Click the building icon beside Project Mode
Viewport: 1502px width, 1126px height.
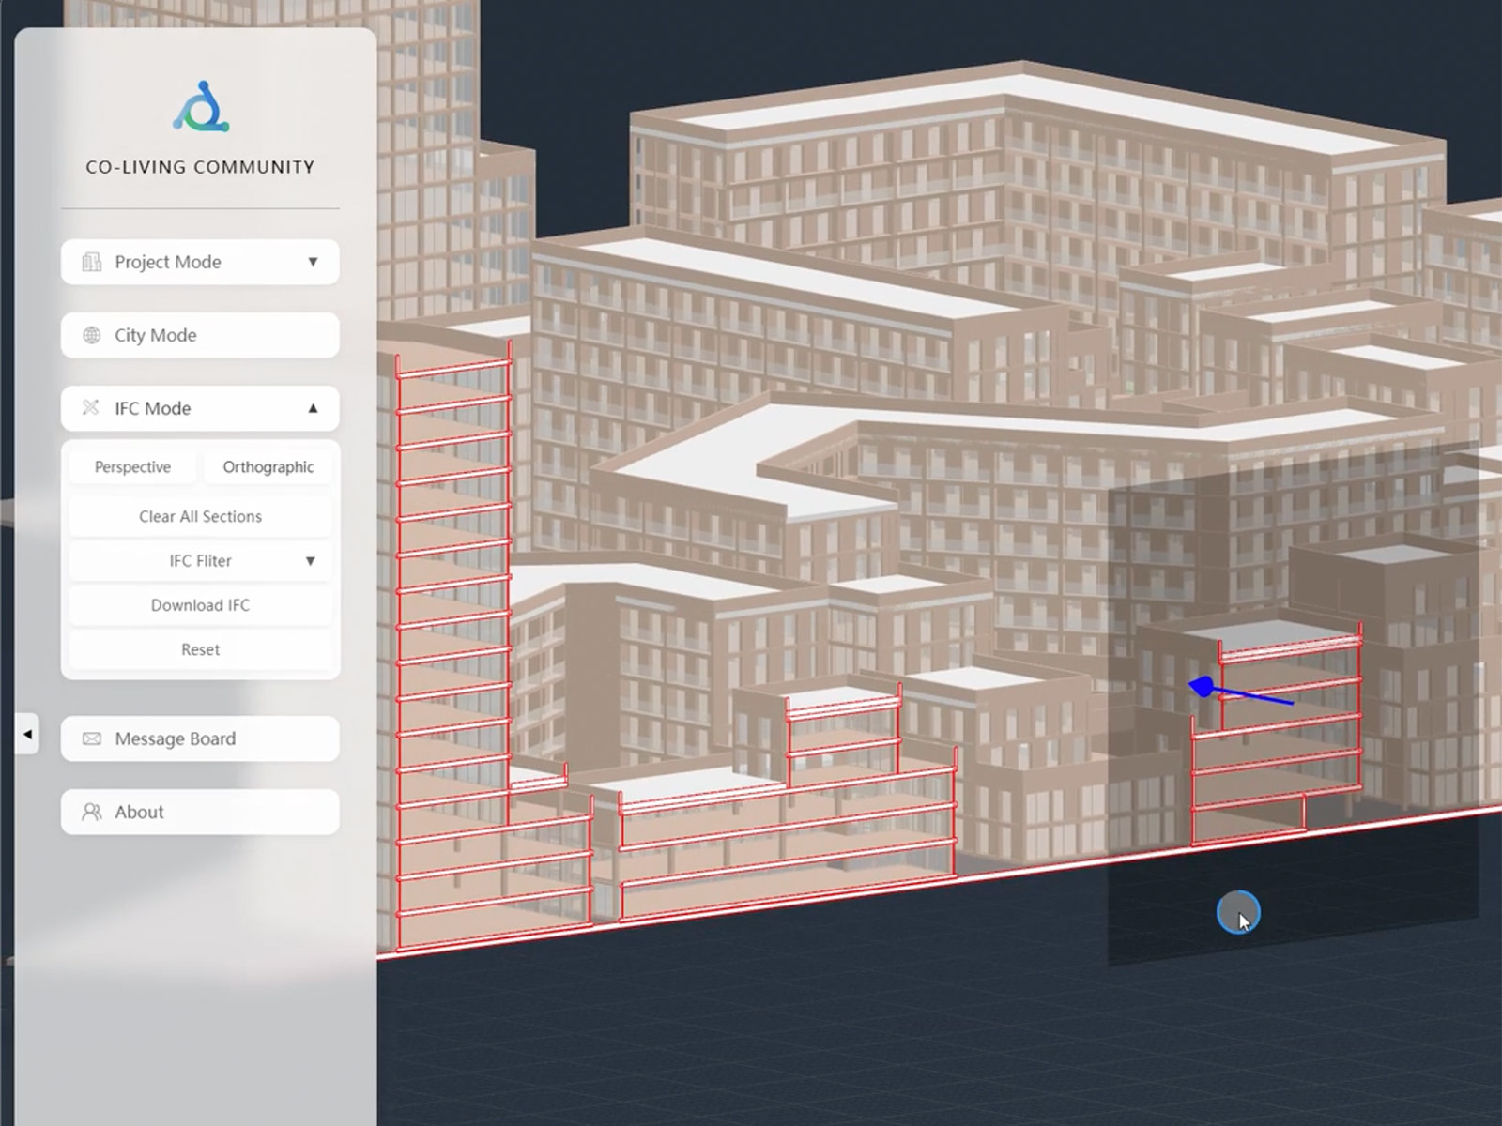click(91, 262)
